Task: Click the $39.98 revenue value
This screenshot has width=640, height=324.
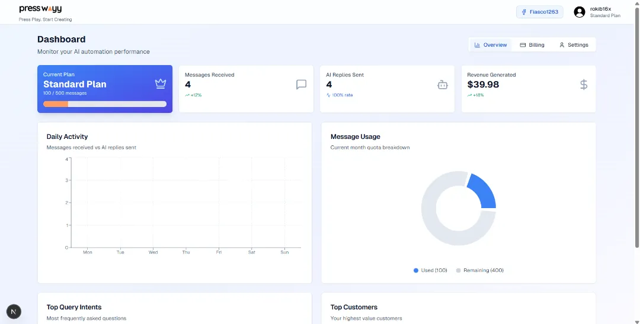Action: 483,85
